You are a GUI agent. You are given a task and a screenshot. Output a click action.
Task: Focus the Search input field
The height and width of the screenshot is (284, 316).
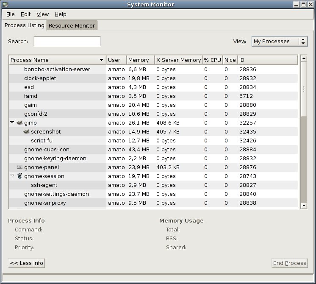[x=67, y=42]
